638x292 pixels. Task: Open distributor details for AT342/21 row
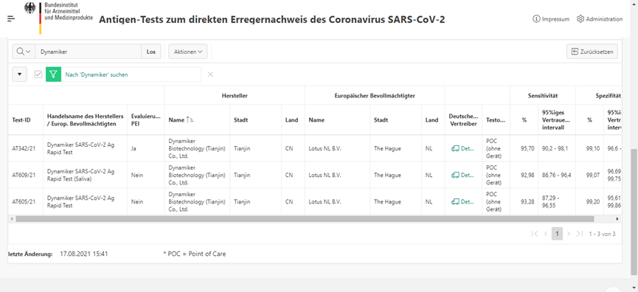pos(463,148)
